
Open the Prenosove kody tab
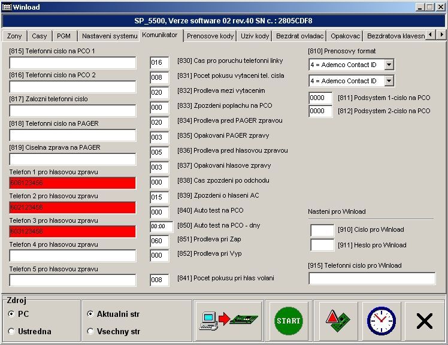tap(210, 36)
